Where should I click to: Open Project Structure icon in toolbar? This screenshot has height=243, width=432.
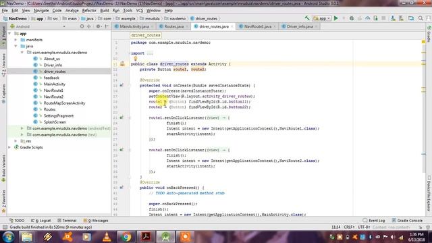[x=411, y=18]
